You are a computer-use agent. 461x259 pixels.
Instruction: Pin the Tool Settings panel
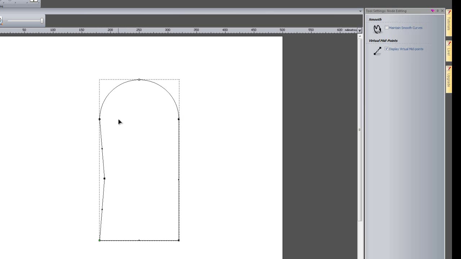pyautogui.click(x=438, y=11)
